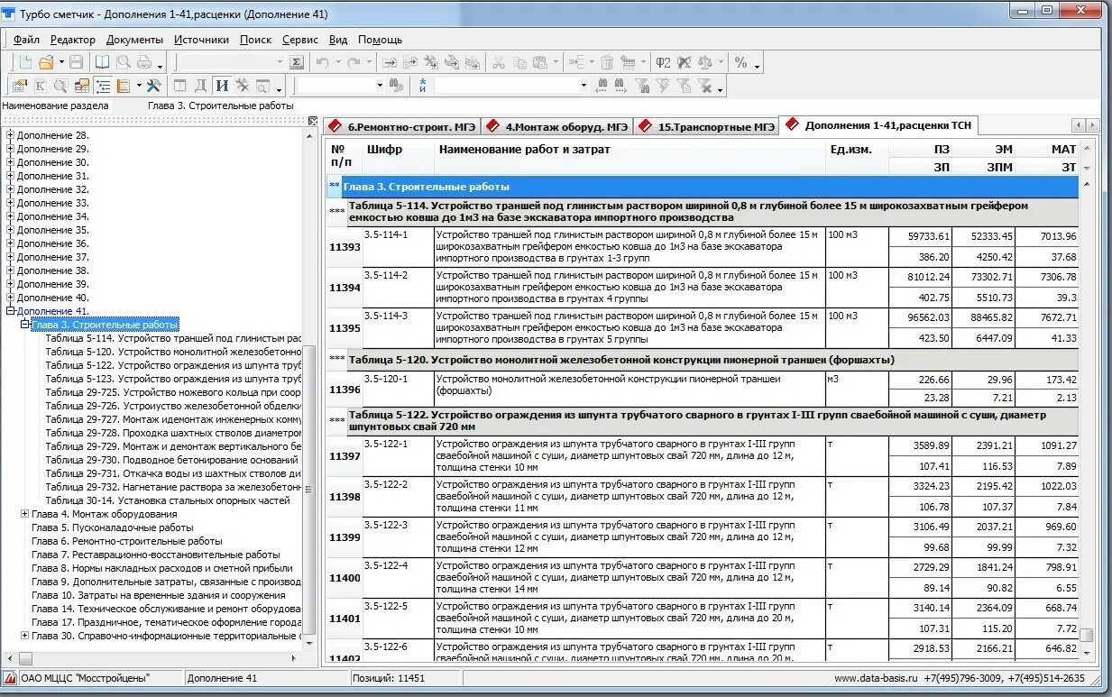Undo the last action
The width and height of the screenshot is (1112, 697).
pos(322,62)
